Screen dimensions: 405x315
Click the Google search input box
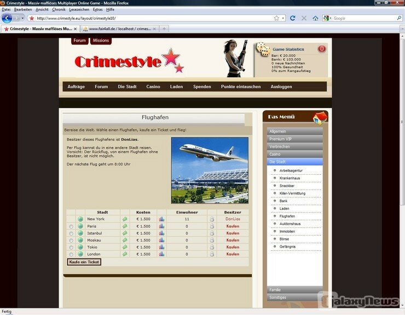364,18
